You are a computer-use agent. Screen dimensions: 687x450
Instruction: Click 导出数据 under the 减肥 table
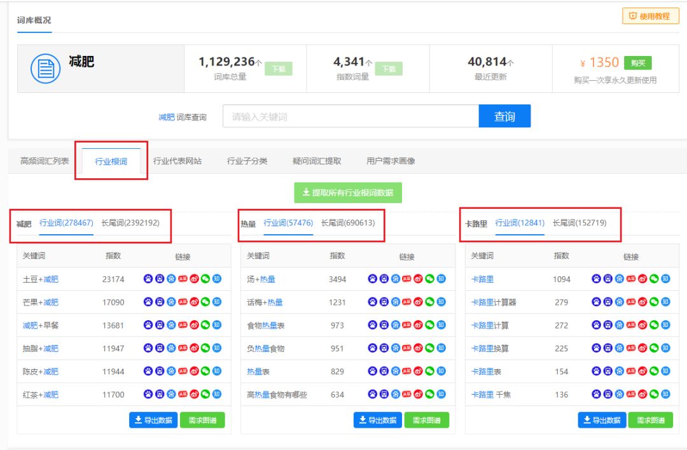coord(153,420)
